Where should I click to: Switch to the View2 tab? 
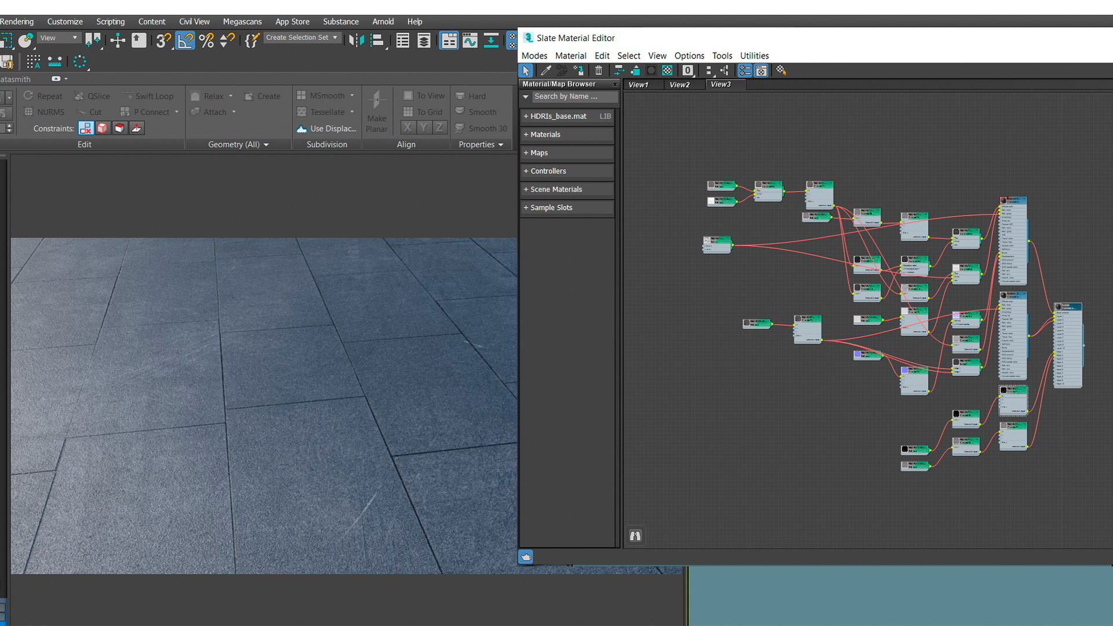click(x=679, y=85)
